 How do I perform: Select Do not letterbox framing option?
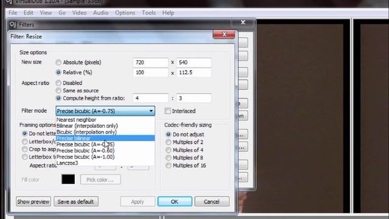pos(24,134)
